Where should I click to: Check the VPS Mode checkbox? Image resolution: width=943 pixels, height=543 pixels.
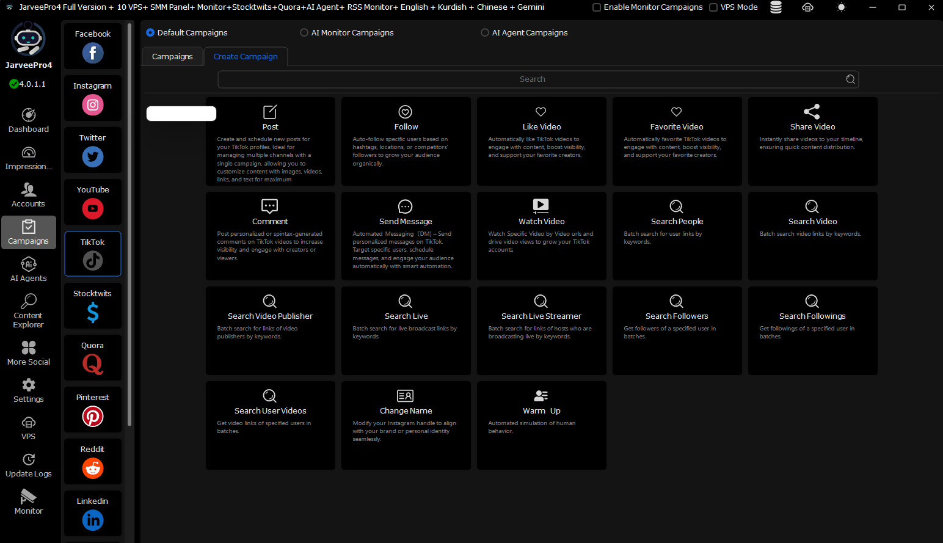coord(713,7)
